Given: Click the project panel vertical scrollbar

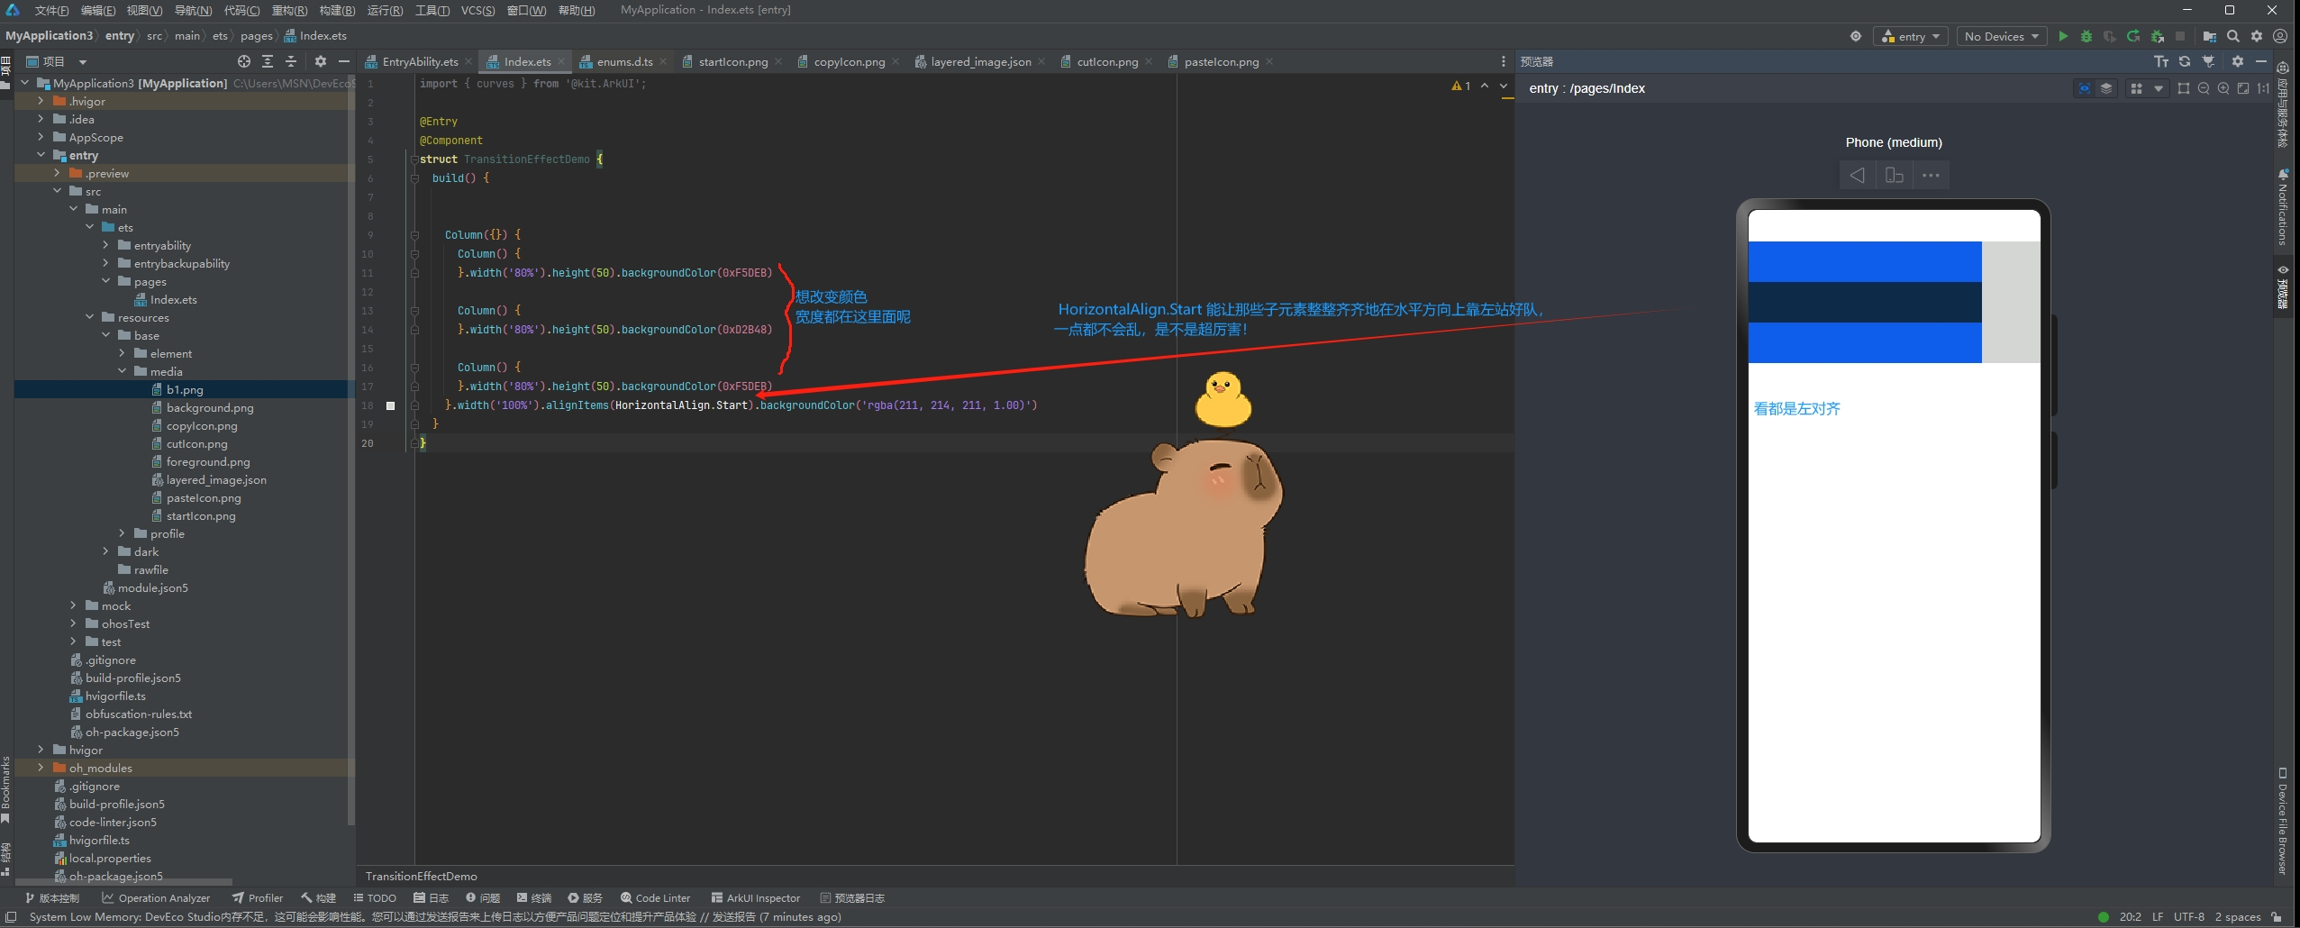Looking at the screenshot, I should (x=350, y=450).
